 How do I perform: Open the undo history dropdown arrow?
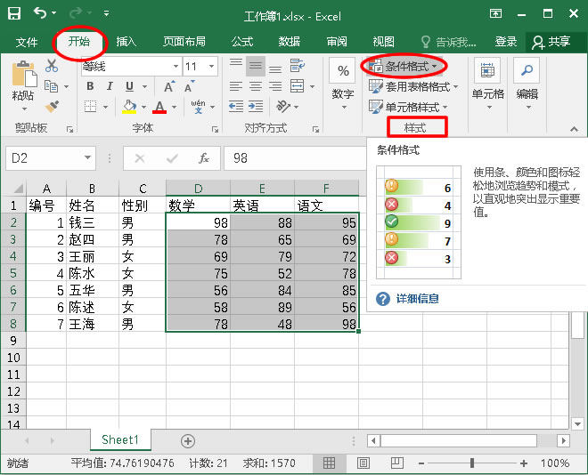click(x=54, y=13)
